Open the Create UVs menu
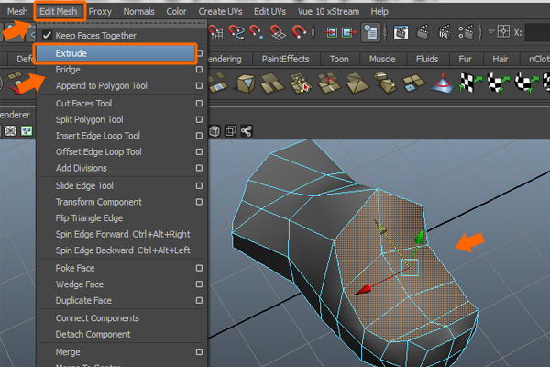 (x=220, y=11)
